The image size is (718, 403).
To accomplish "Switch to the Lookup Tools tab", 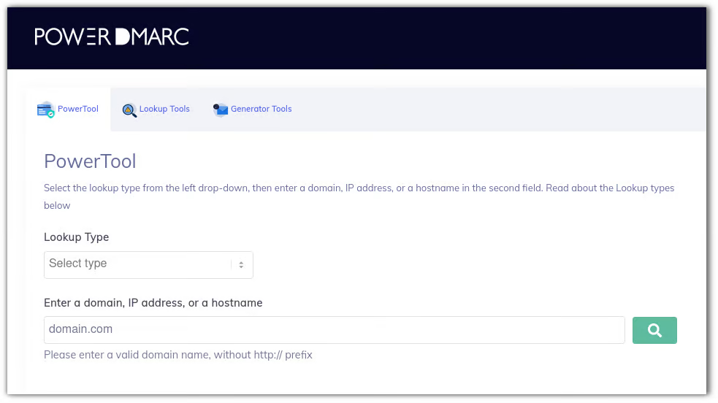I will pyautogui.click(x=156, y=110).
